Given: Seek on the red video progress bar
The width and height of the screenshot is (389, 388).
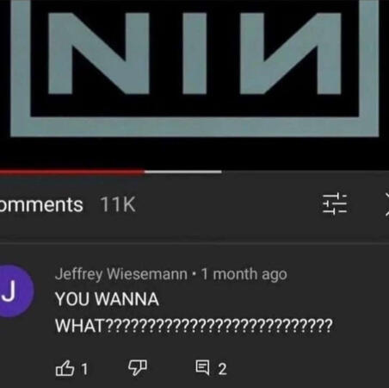Looking at the screenshot, I should tap(71, 172).
